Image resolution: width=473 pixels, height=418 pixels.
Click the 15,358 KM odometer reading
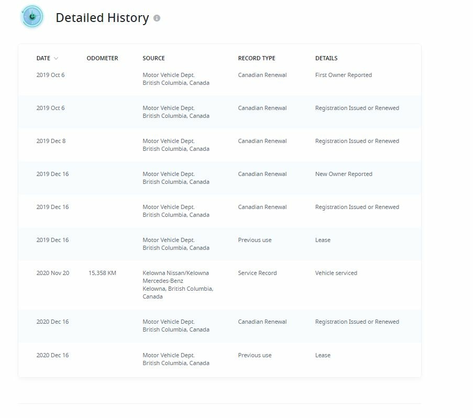click(102, 273)
